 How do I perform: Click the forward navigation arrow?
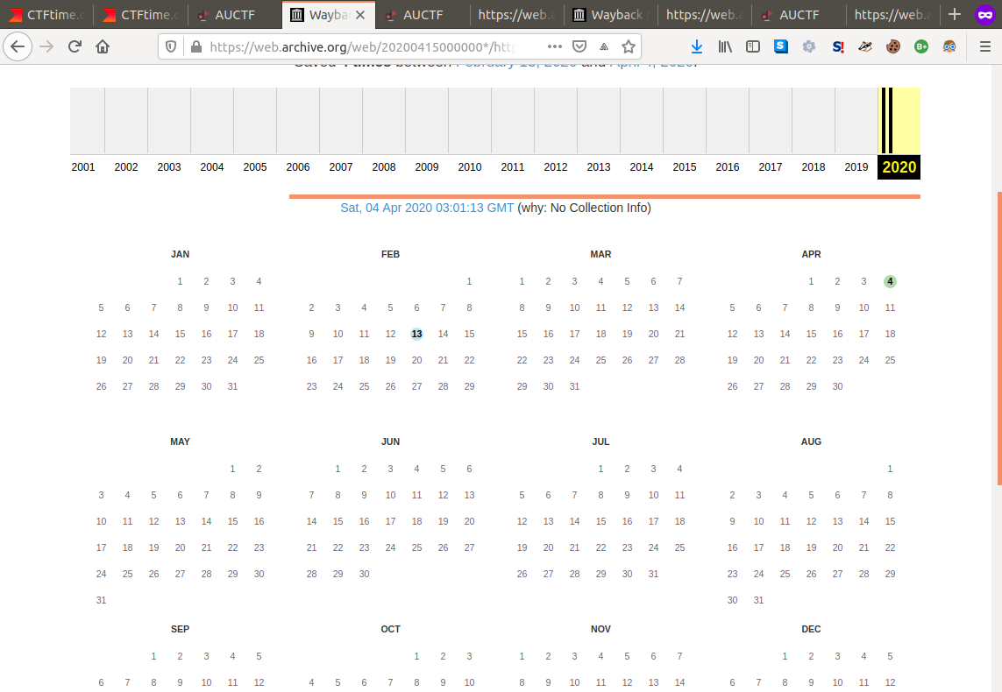[46, 46]
